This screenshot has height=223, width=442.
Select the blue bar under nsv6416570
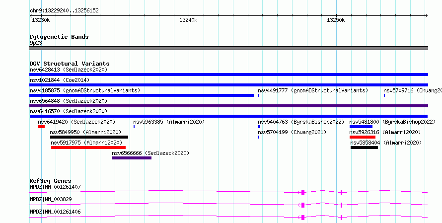[228, 116]
